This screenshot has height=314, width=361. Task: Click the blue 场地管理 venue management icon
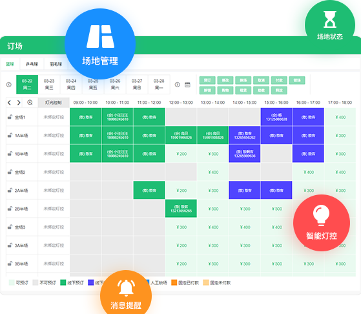point(100,44)
